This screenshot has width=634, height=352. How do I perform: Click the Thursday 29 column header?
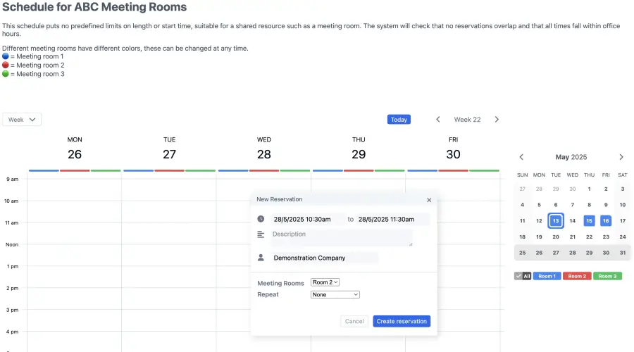[359, 149]
